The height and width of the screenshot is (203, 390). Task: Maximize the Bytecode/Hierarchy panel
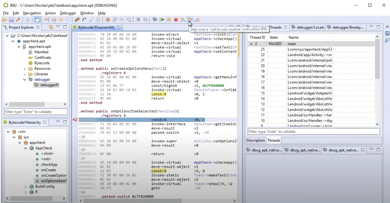click(x=65, y=122)
